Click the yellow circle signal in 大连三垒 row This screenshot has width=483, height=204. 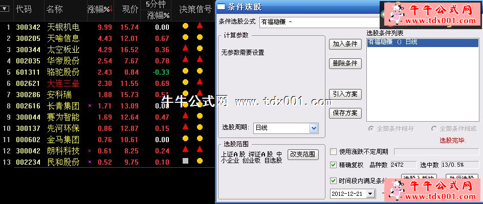pyautogui.click(x=185, y=82)
